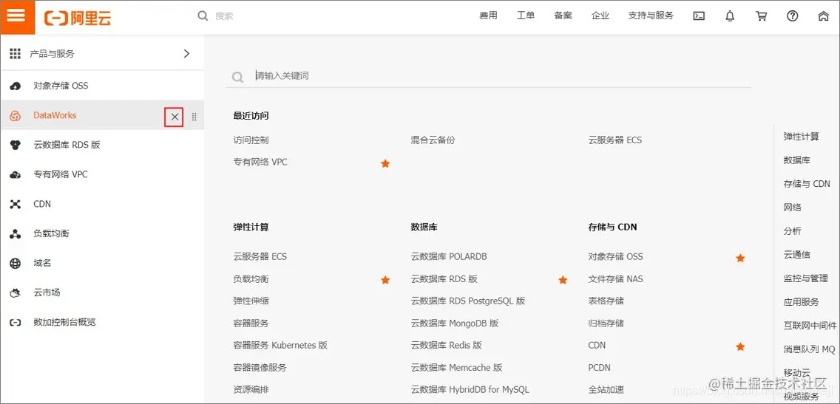Jump to 应用服务 in right nav

[801, 302]
